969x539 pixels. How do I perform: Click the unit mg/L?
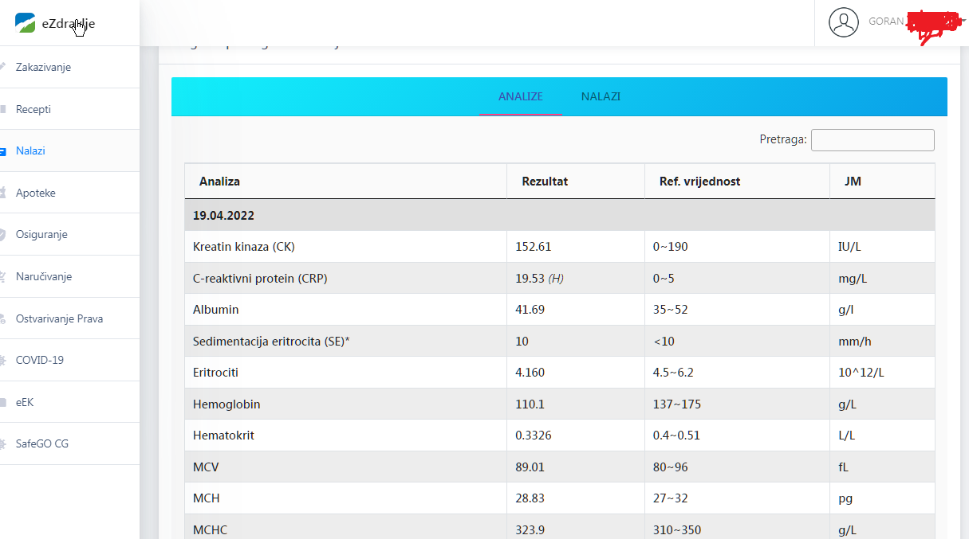[853, 278]
